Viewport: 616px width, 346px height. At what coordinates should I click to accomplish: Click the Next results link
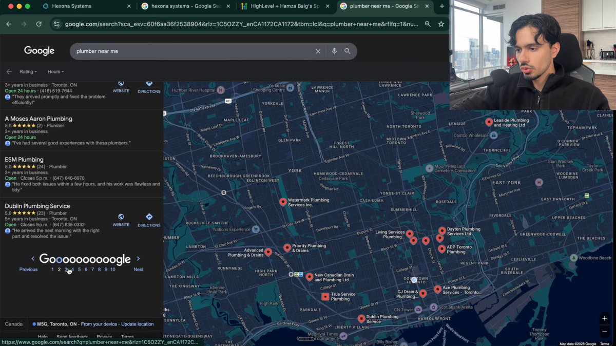click(x=139, y=270)
